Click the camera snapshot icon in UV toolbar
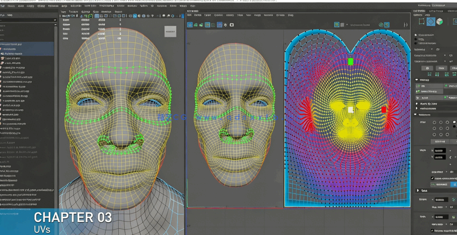The height and width of the screenshot is (235, 457). tap(231, 25)
